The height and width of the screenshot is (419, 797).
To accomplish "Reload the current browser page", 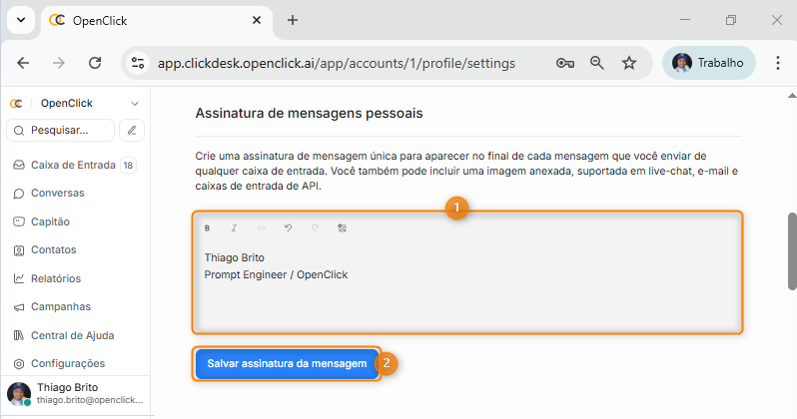I will 96,63.
